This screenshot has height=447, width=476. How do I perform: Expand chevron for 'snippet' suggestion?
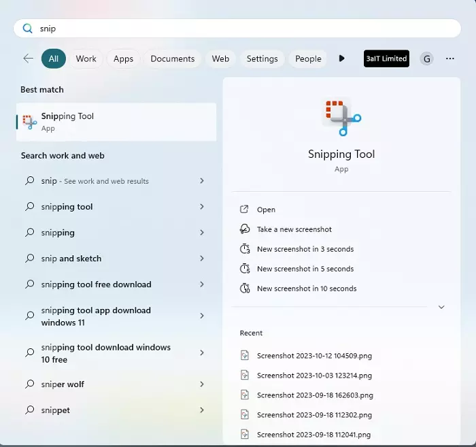pos(201,410)
